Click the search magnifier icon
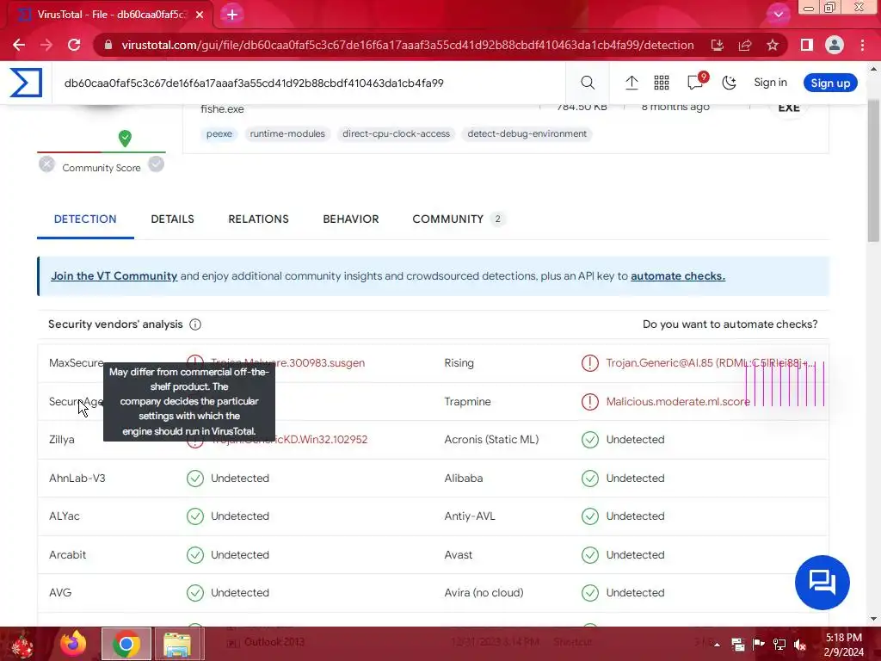 pos(588,83)
